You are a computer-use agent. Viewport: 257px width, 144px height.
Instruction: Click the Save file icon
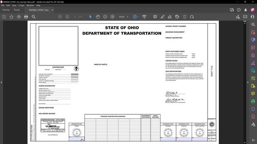pyautogui.click(x=4, y=17)
